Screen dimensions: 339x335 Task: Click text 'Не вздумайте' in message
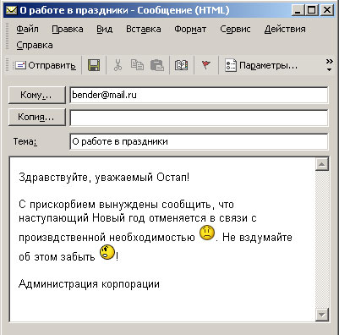tap(257, 238)
